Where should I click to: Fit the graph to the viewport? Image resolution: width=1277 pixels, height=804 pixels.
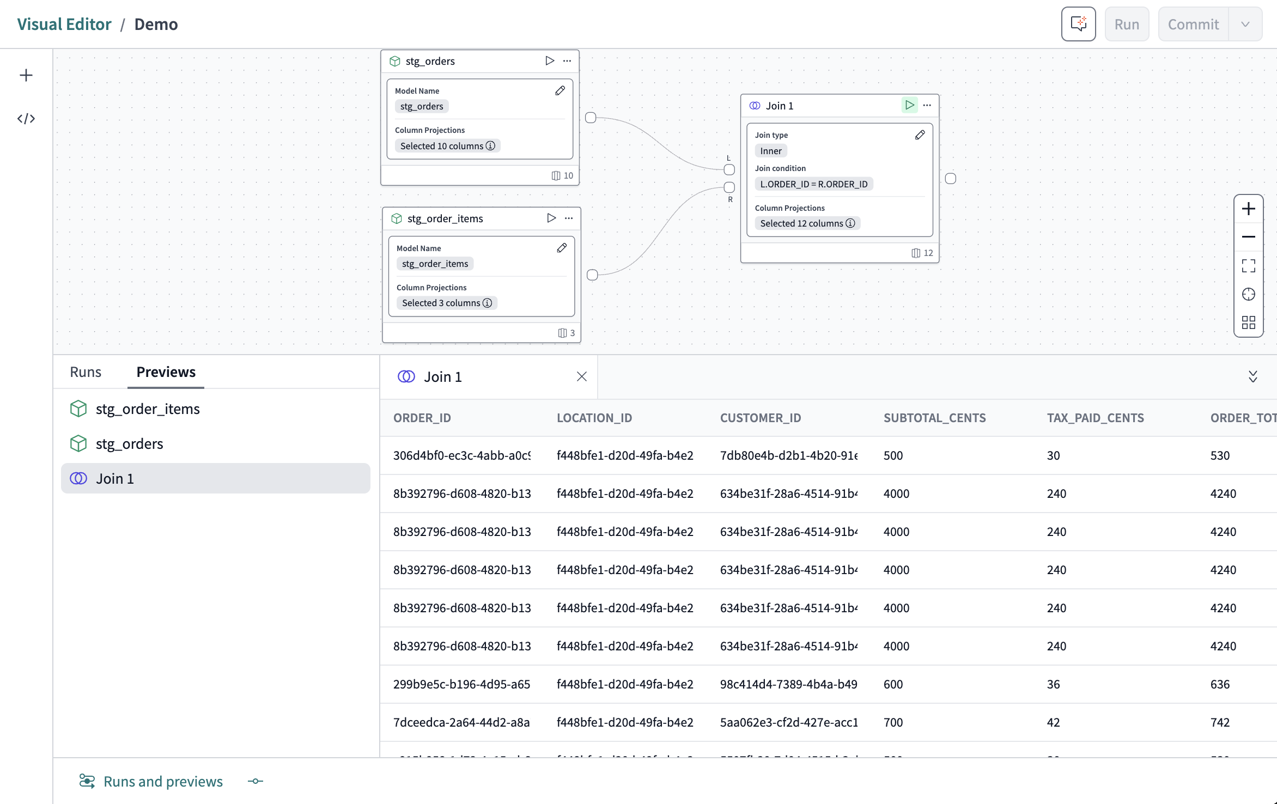[1249, 266]
